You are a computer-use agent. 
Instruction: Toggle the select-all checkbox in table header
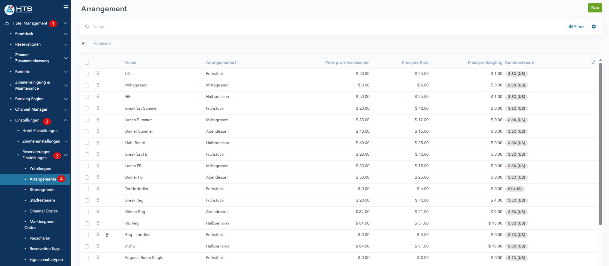coord(87,63)
